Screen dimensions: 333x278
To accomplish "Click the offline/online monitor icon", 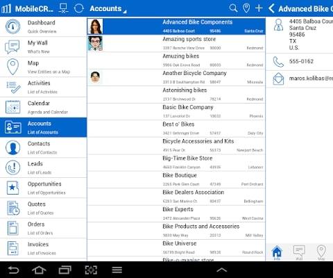I will click(x=63, y=8).
